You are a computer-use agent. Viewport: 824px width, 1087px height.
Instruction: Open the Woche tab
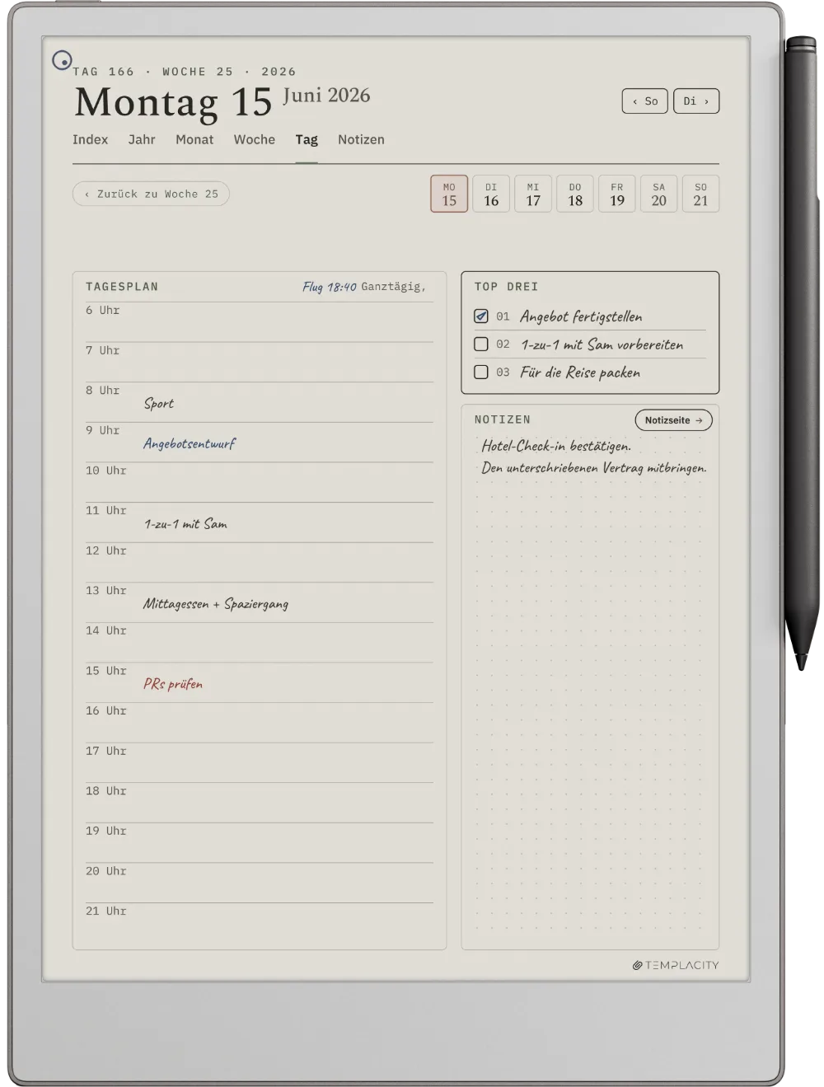[255, 139]
